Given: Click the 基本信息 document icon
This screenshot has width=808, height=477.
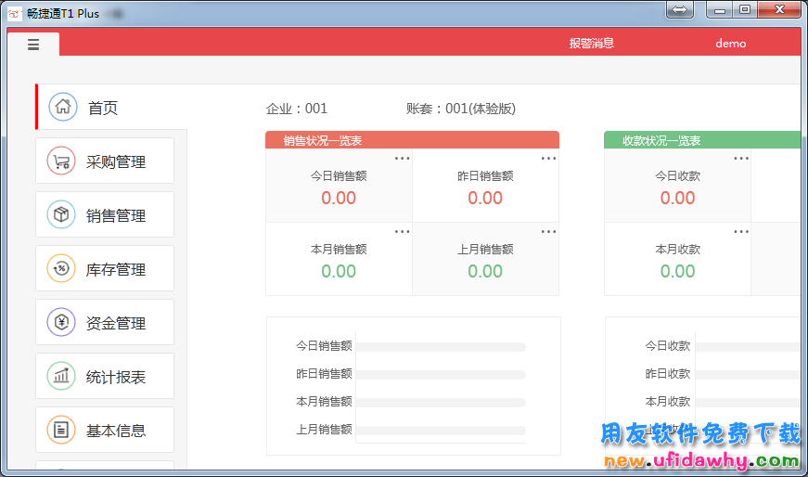Looking at the screenshot, I should (x=61, y=431).
